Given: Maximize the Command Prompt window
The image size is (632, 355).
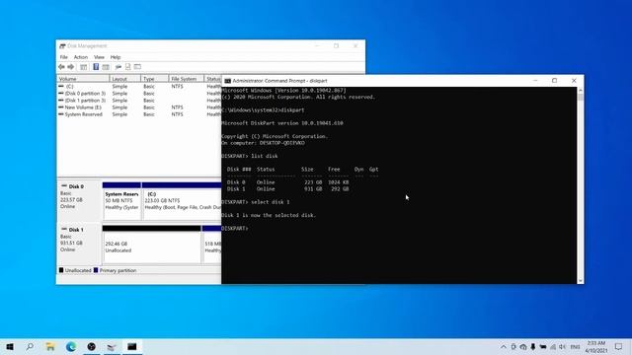Looking at the screenshot, I should (x=555, y=81).
